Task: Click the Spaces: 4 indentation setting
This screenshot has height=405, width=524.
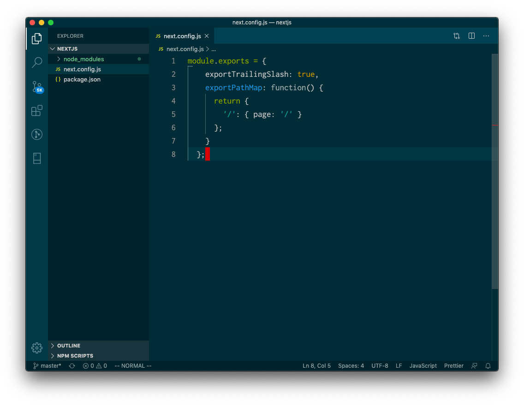Action: [351, 365]
